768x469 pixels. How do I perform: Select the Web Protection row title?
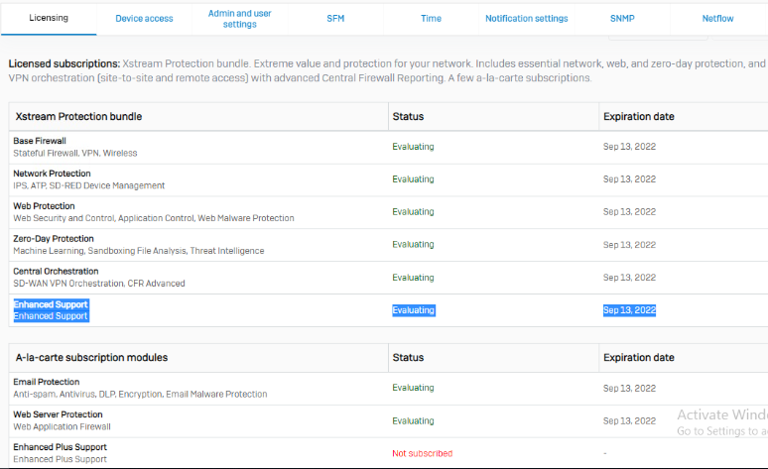click(x=44, y=206)
